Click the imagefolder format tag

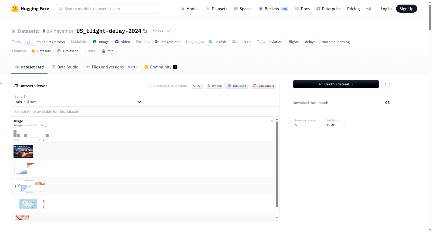point(167,42)
